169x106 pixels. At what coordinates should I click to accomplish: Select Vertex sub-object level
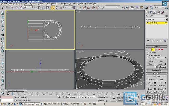click(150, 50)
